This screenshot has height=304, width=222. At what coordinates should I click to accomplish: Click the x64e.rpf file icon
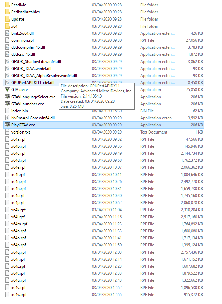(x=7, y=167)
